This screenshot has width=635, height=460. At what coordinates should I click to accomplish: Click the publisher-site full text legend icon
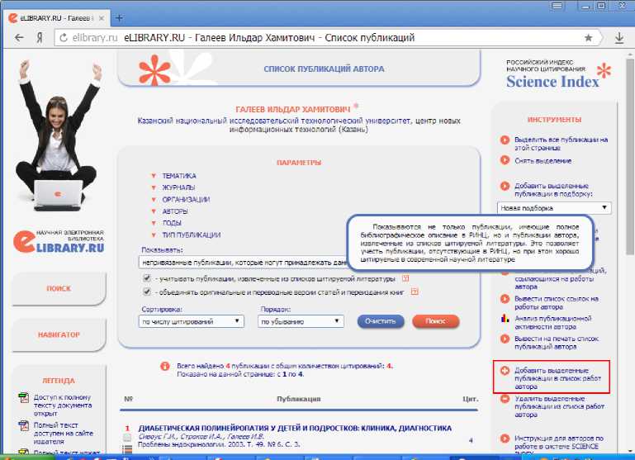tap(23, 426)
